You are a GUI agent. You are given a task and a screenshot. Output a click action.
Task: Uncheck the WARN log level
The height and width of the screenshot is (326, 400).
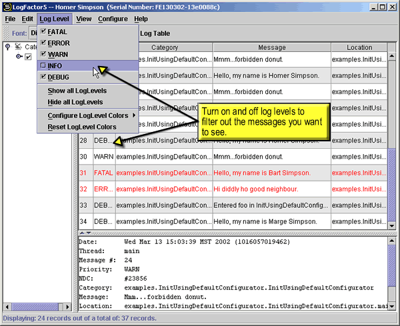43,55
